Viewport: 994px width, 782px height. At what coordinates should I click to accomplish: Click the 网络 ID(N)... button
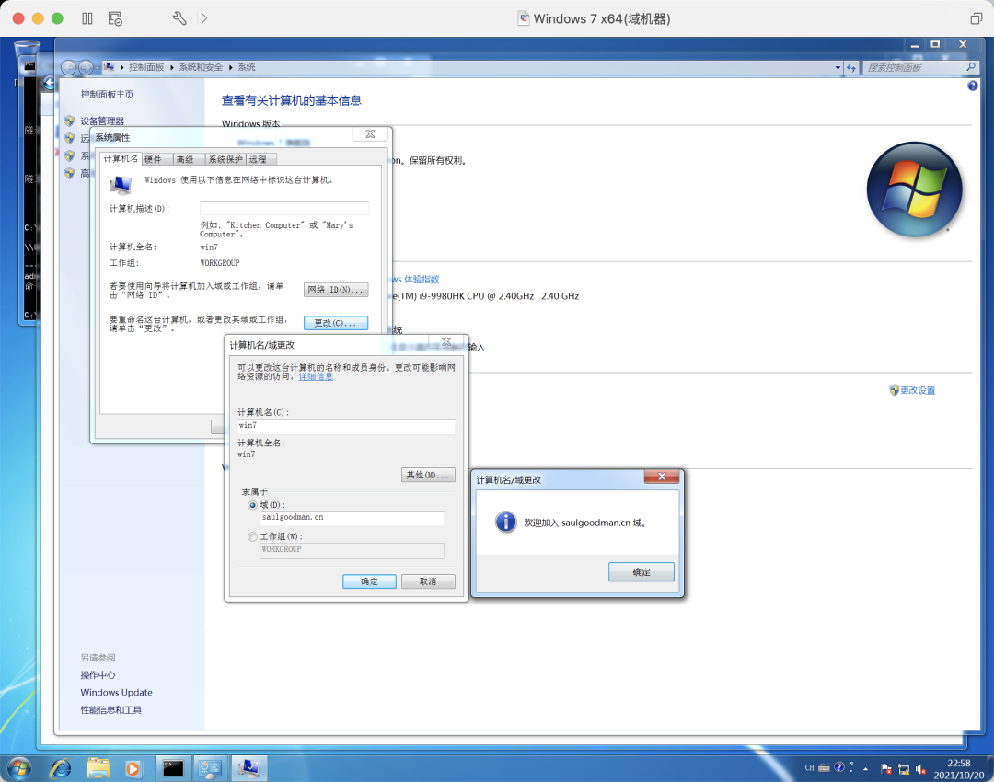point(335,290)
